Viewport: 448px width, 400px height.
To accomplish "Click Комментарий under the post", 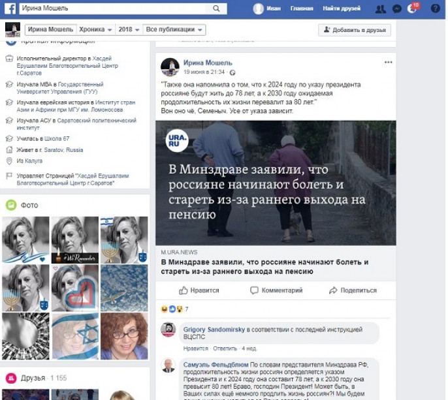I will pyautogui.click(x=276, y=290).
